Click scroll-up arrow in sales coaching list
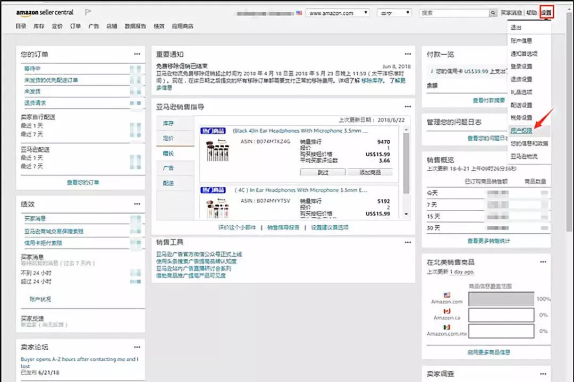This screenshot has height=382, width=574. point(406,130)
